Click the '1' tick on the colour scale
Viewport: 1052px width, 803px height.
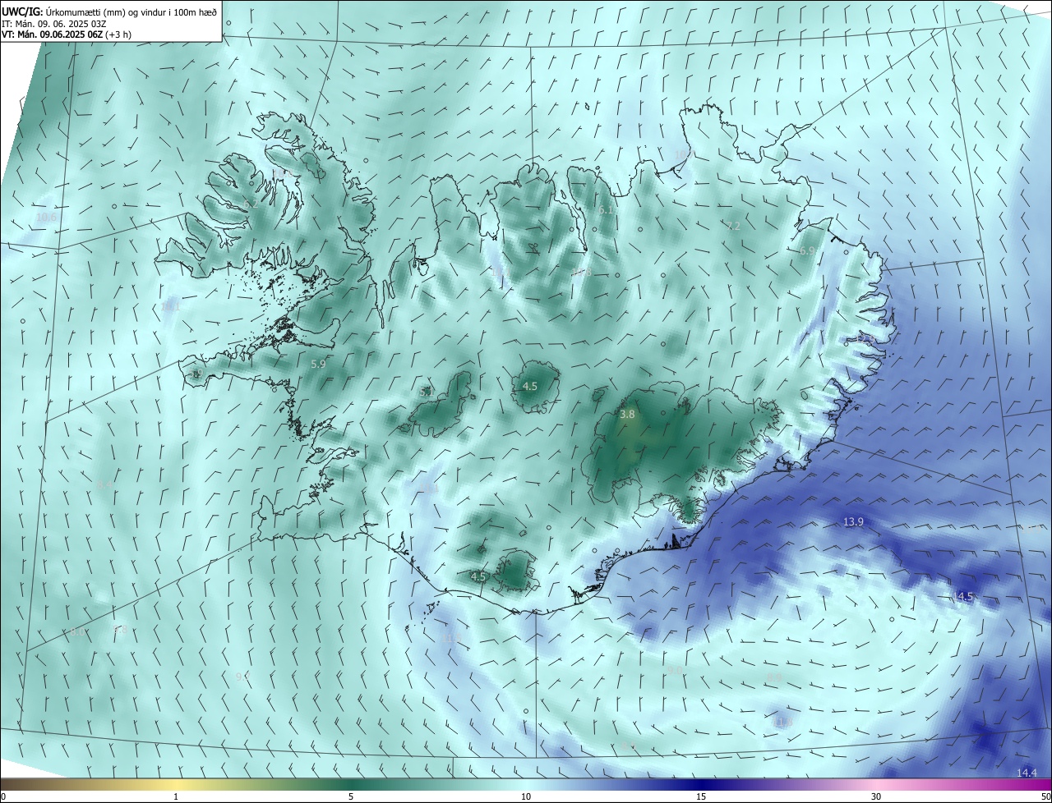click(x=176, y=796)
